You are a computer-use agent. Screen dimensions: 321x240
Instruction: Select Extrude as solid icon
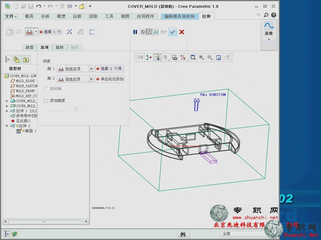pyautogui.click(x=9, y=32)
